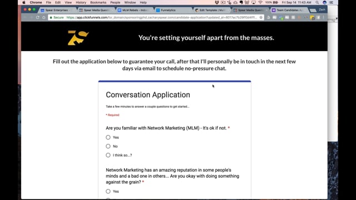This screenshot has height=200, width=356.
Task: Switch to the Funnelytics tab
Action: (x=172, y=10)
